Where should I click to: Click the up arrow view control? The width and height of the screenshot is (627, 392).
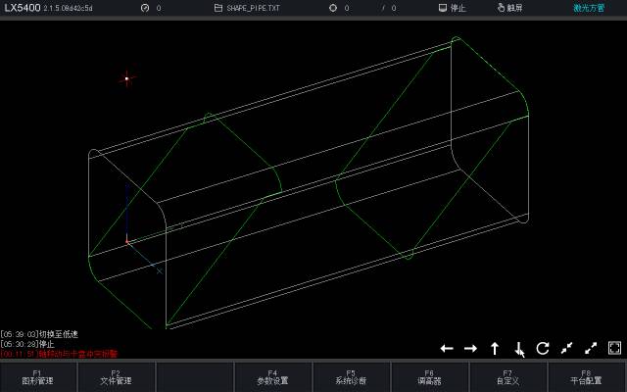click(495, 348)
